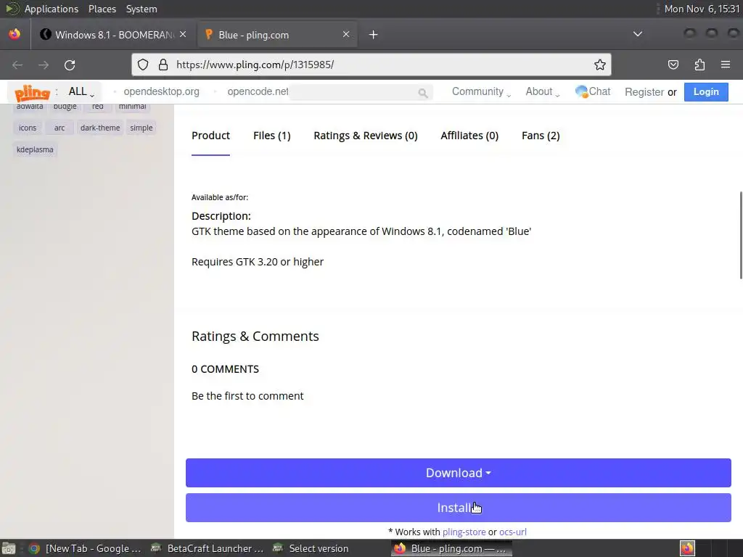The width and height of the screenshot is (743, 557).
Task: Open the opencode.net link
Action: pos(258,91)
